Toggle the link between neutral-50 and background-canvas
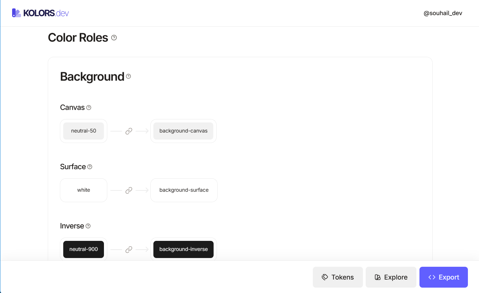479x293 pixels. pos(129,131)
